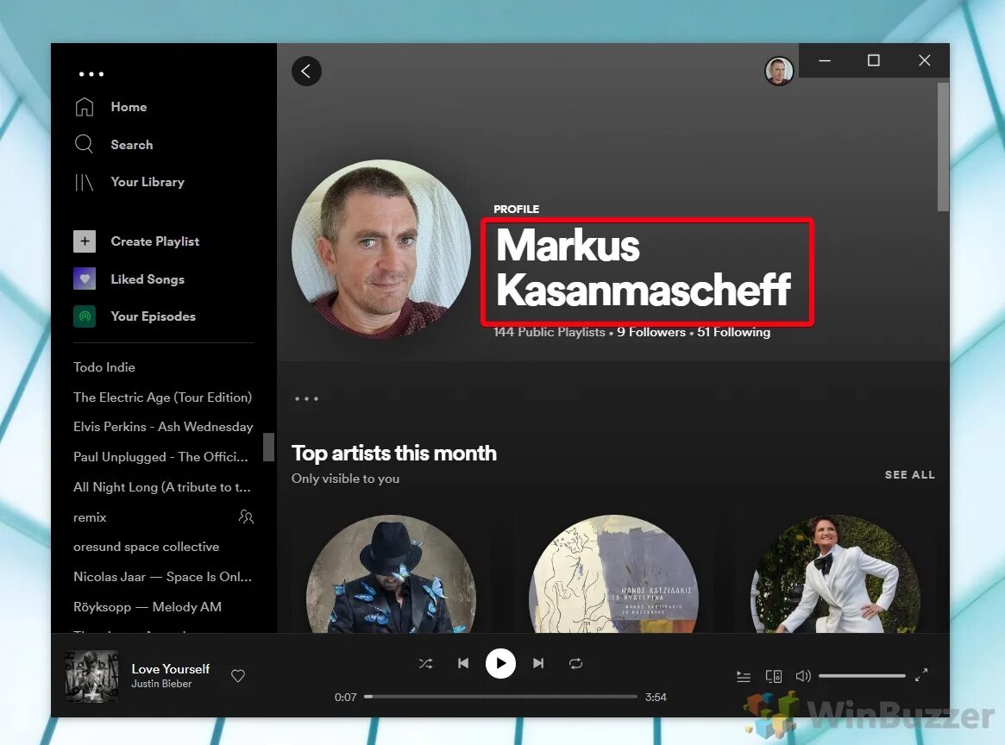Open the profile three-dot options menu
The height and width of the screenshot is (745, 1005).
(x=306, y=398)
